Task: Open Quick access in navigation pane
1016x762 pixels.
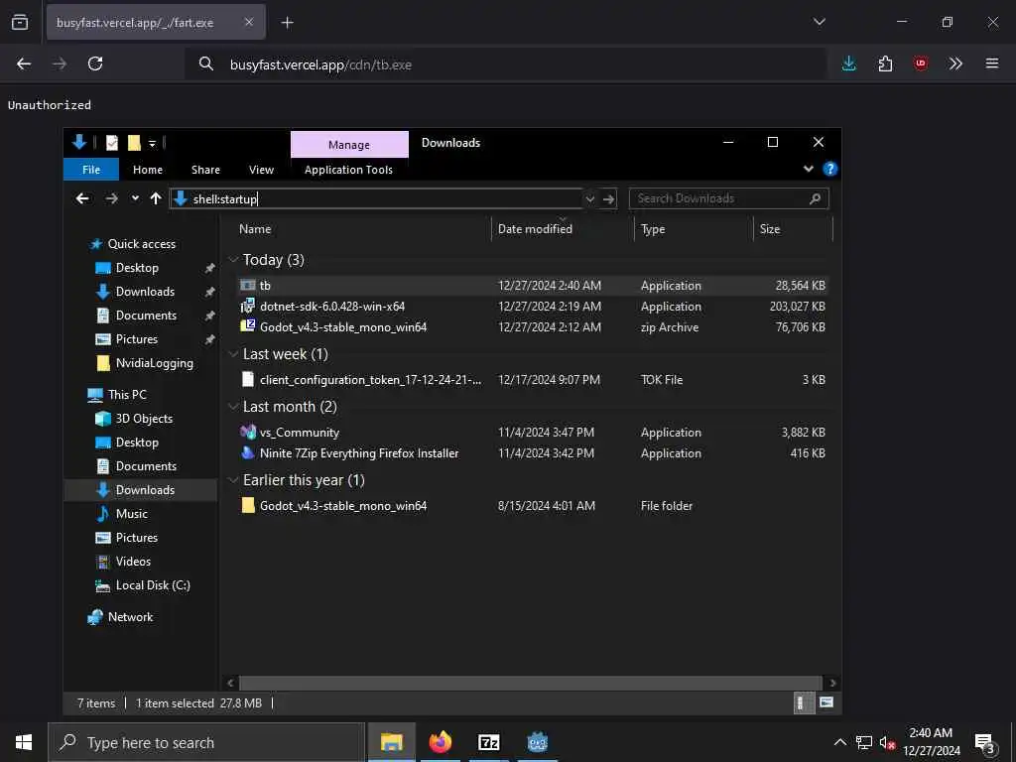Action: click(141, 244)
